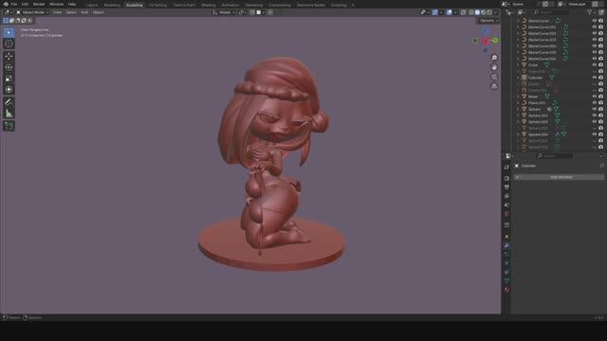Viewport: 607px width, 341px height.
Task: Select Sphere.001 in the outliner
Action: point(538,116)
